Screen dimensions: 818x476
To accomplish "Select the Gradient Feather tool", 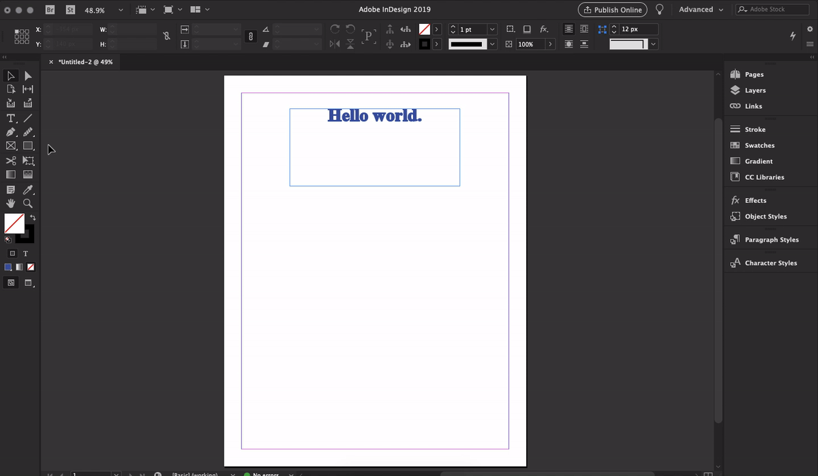I will coord(28,174).
